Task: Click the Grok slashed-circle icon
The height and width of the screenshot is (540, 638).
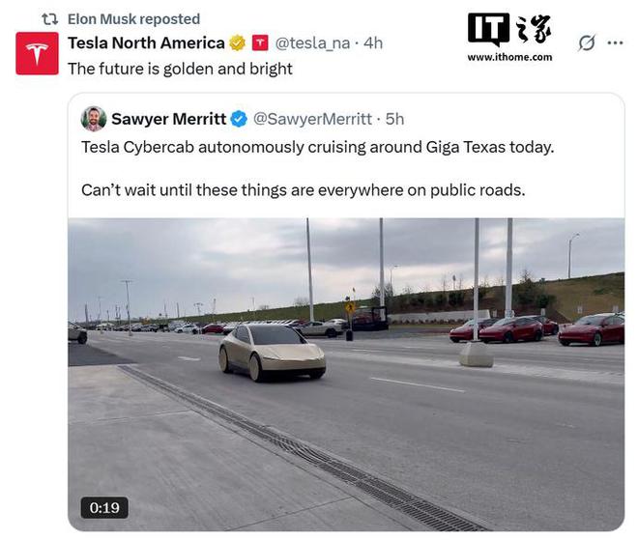Action: point(586,43)
